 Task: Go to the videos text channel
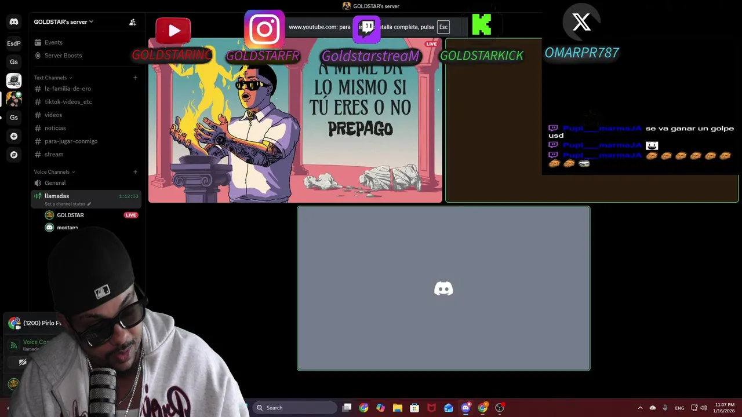pos(53,115)
